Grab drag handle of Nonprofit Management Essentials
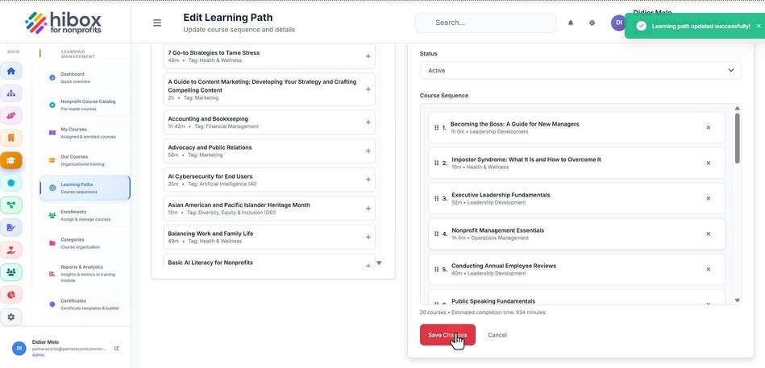This screenshot has height=368, width=765. pyautogui.click(x=436, y=234)
